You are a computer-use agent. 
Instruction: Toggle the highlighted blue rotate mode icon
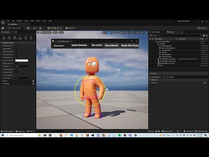click(109, 33)
